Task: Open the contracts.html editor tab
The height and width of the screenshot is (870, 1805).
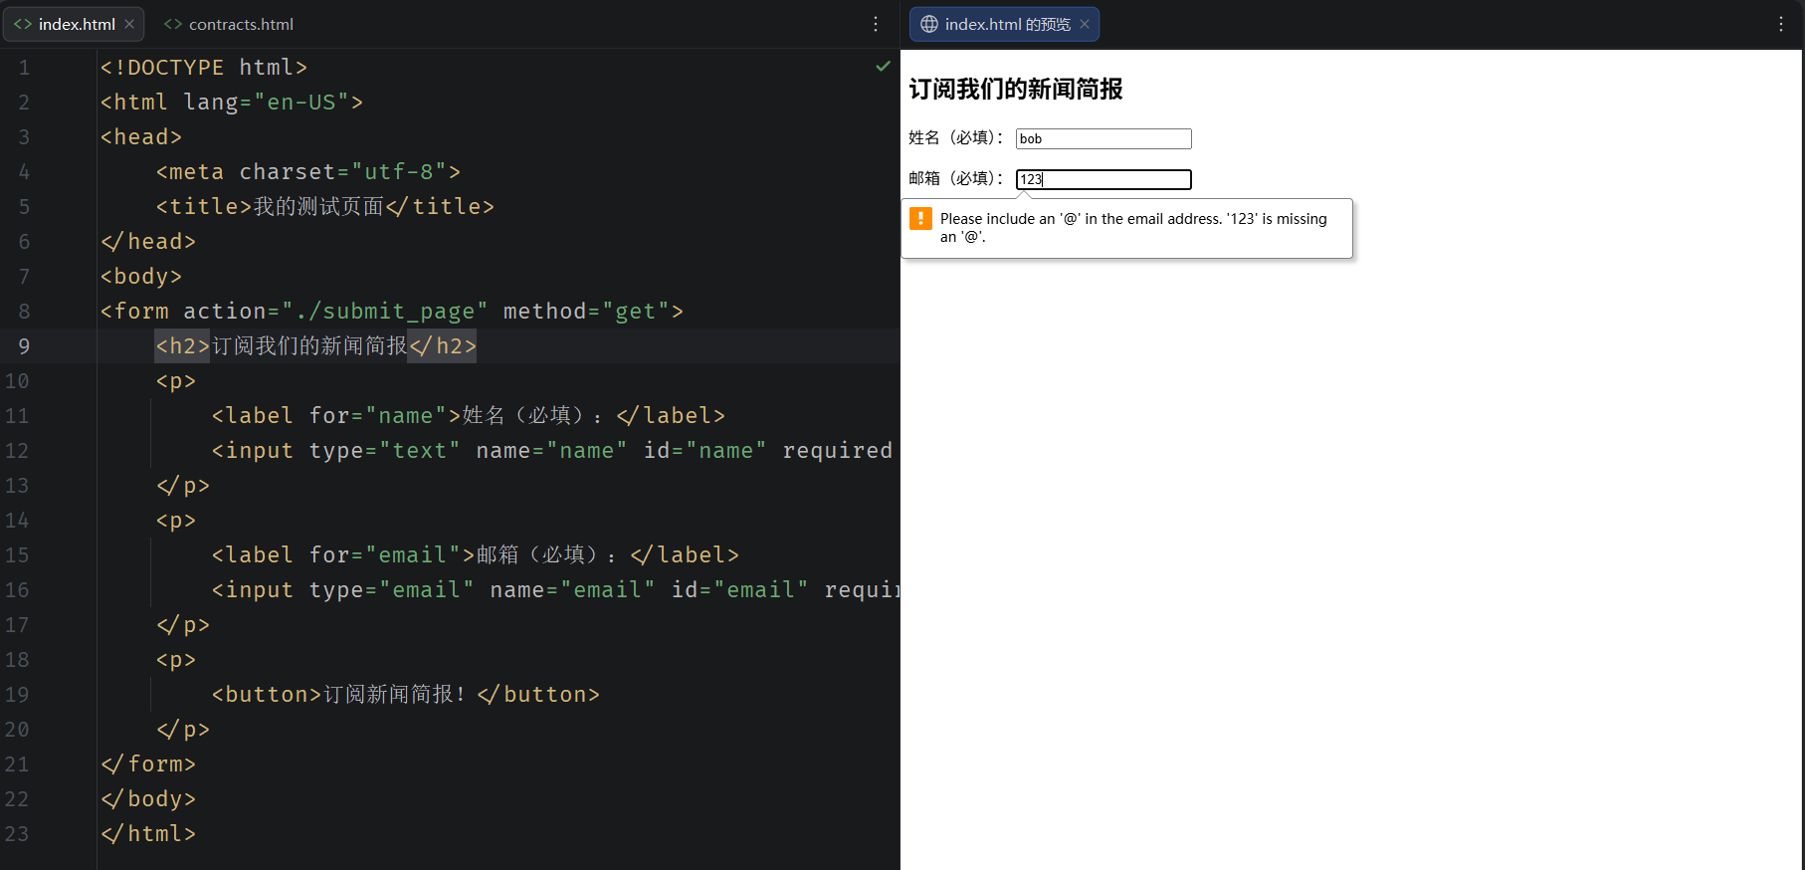Action: [228, 24]
